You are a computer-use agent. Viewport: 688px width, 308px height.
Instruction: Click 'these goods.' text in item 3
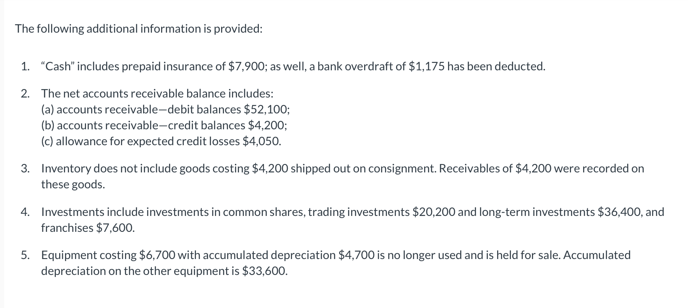pos(73,185)
